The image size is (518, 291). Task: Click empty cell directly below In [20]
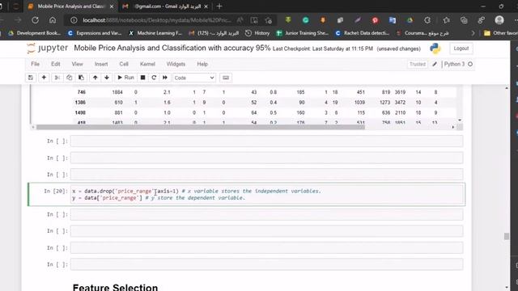tap(266, 214)
